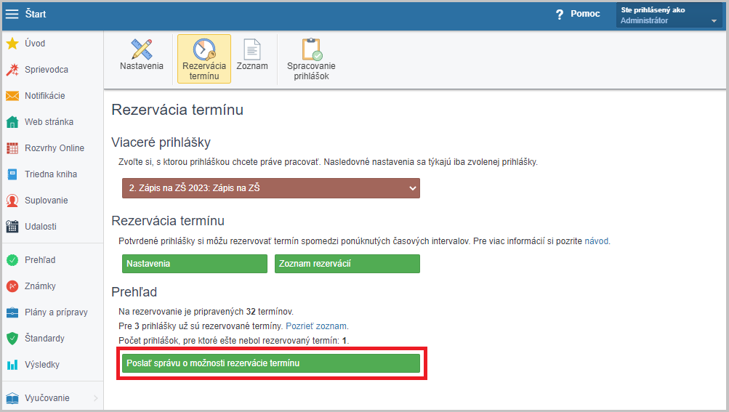Viewport: 729px width, 412px height.
Task: Click the Sprievodca wand icon
Action: (12, 70)
